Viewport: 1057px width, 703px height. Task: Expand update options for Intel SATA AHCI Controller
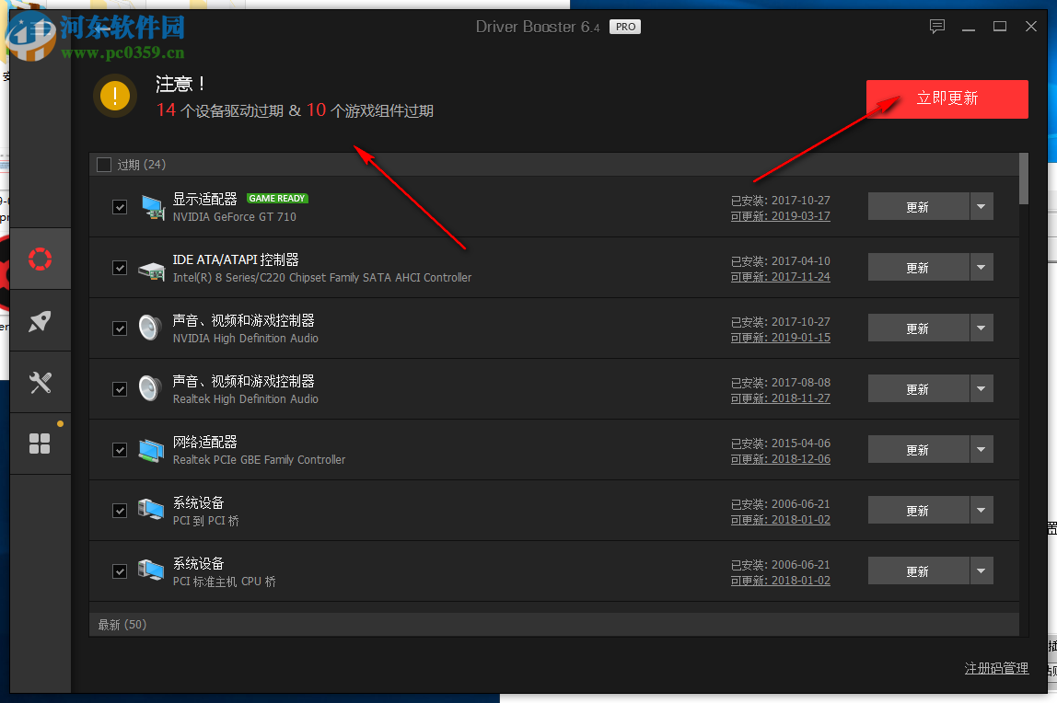click(981, 268)
